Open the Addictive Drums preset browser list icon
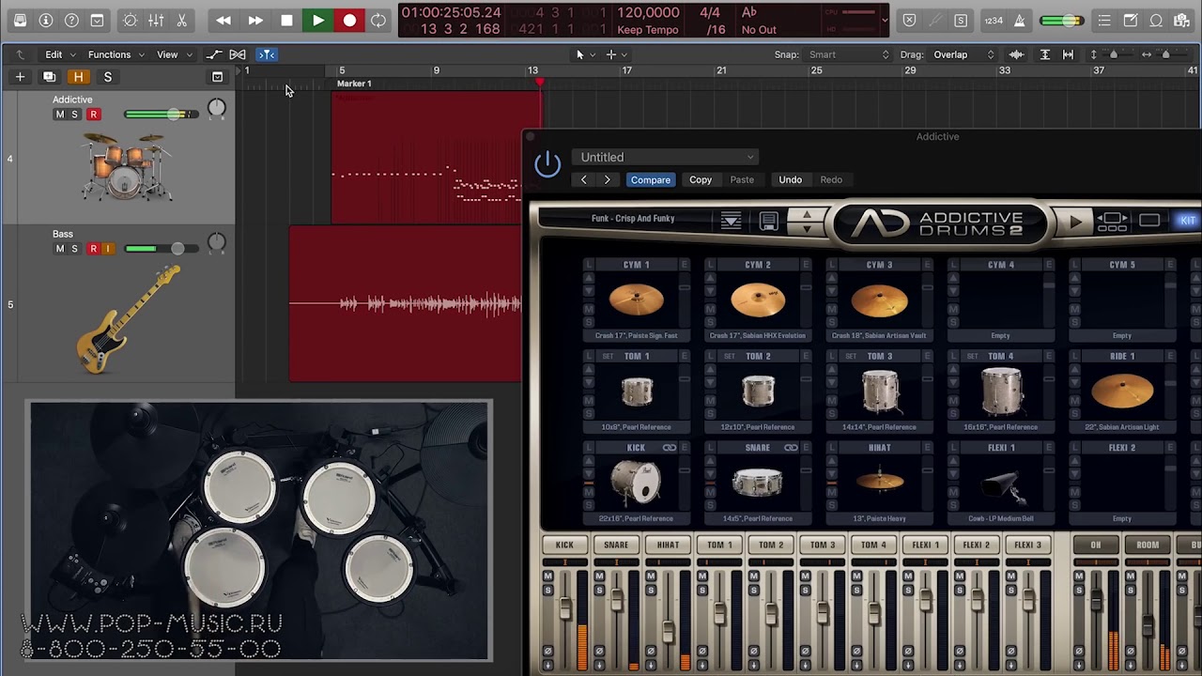The height and width of the screenshot is (676, 1202). 731,221
